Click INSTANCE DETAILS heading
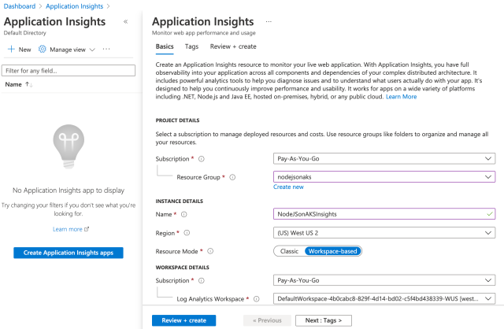The height and width of the screenshot is (329, 504). (x=180, y=201)
